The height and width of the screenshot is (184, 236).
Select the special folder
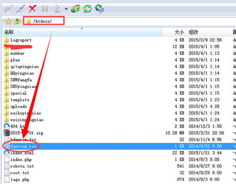pyautogui.click(x=18, y=93)
